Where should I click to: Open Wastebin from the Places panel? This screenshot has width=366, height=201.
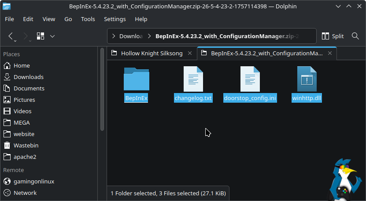27,145
